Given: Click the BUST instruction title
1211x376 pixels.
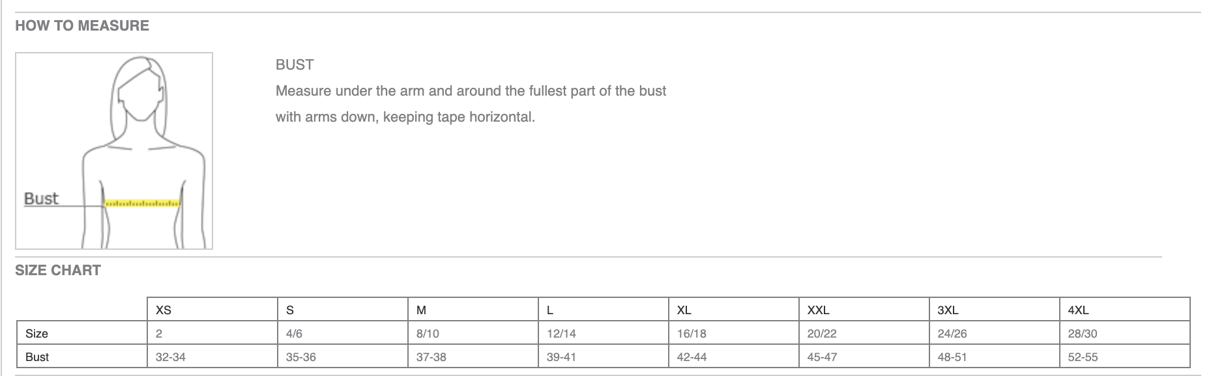Looking at the screenshot, I should point(295,65).
